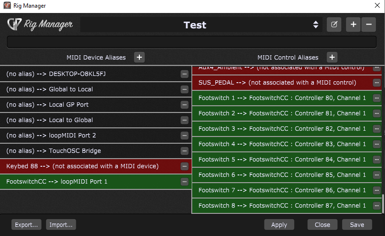Open options for loopMIDI Port 2

(184, 136)
